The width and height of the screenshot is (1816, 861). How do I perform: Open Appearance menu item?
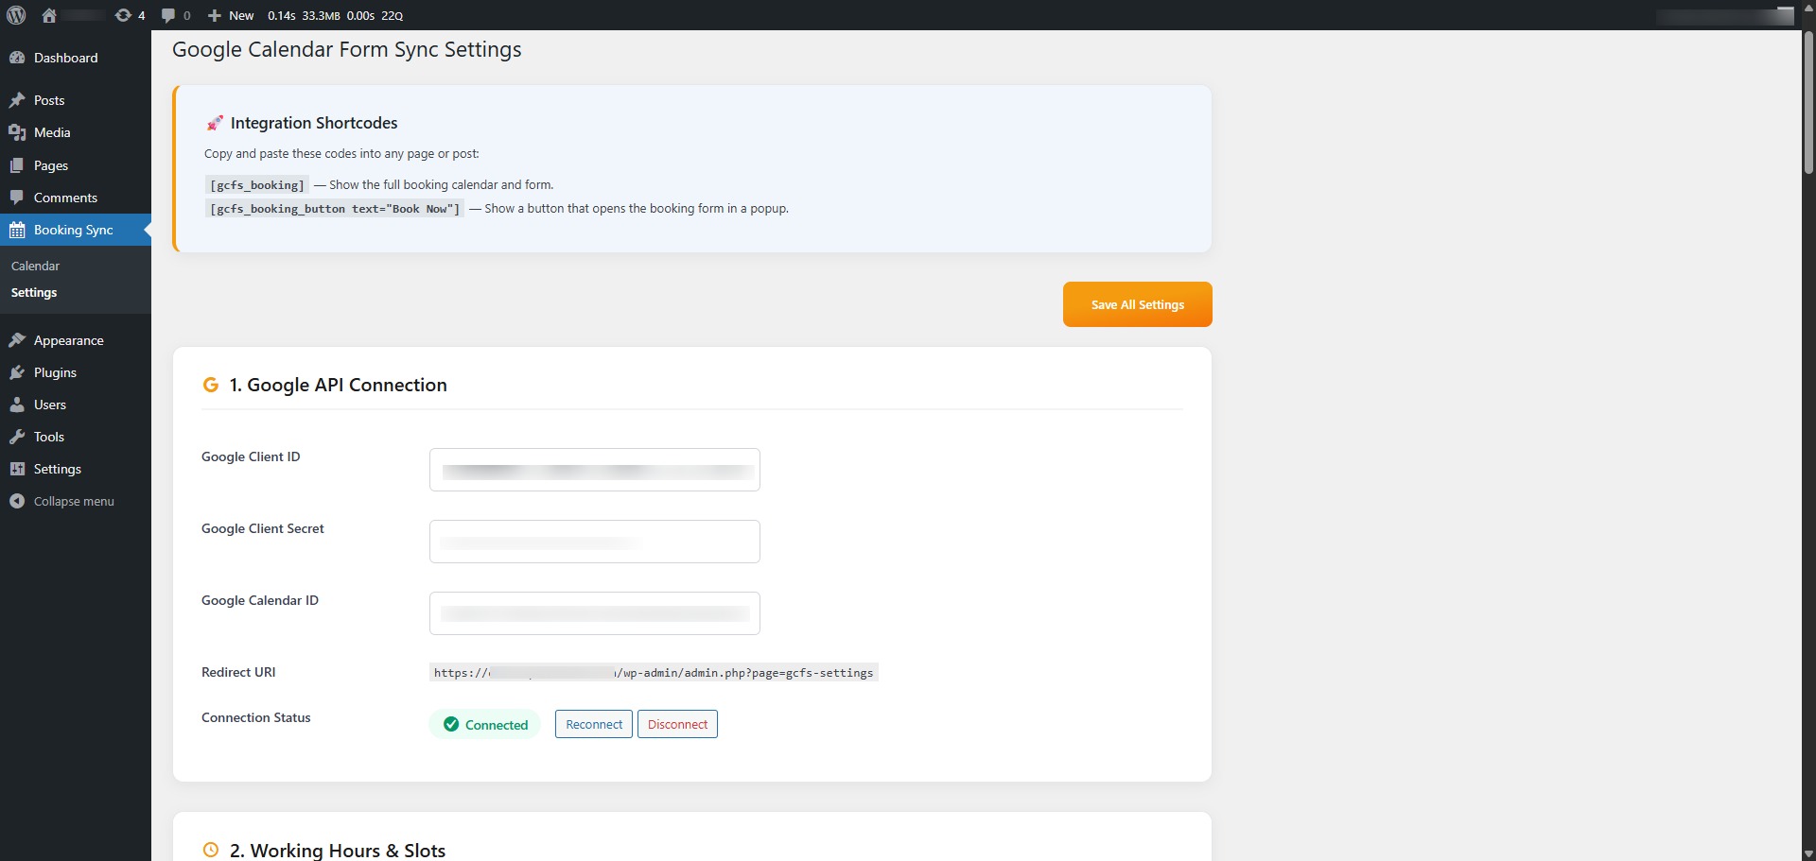76,340
